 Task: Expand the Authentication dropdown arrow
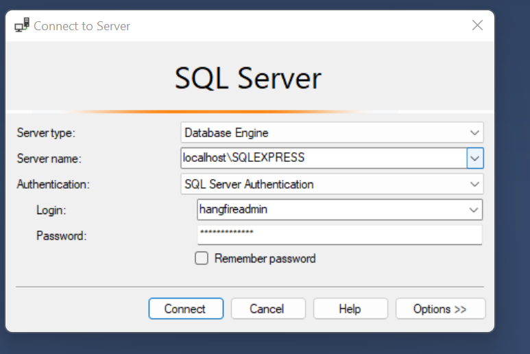pos(474,185)
